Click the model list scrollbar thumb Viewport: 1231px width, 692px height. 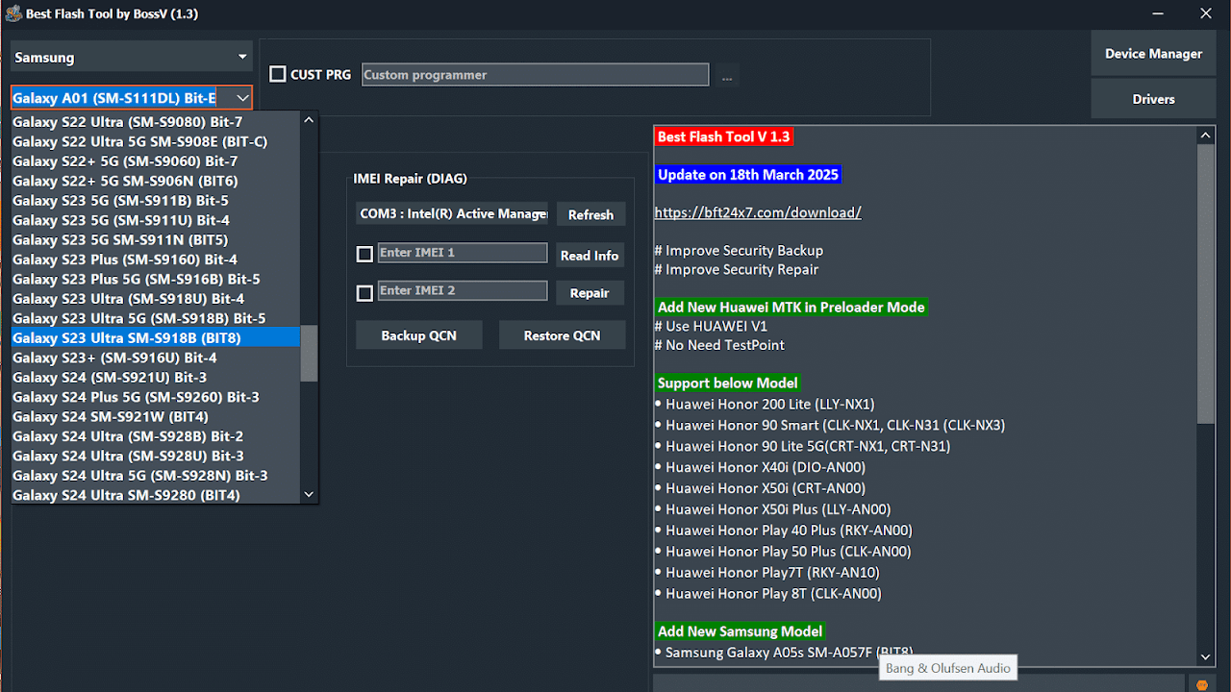click(309, 353)
